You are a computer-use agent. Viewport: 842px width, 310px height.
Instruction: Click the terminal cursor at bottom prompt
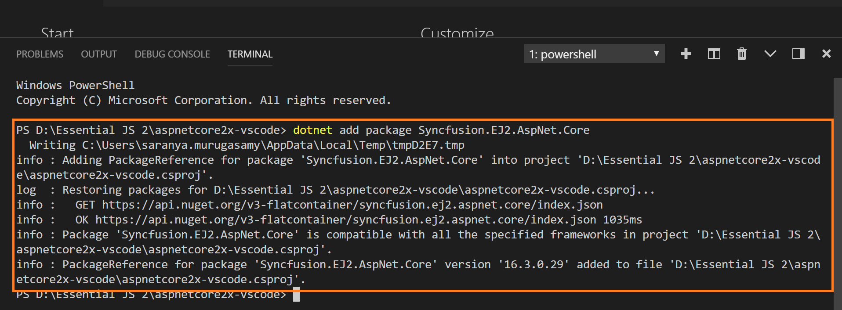[x=297, y=295]
